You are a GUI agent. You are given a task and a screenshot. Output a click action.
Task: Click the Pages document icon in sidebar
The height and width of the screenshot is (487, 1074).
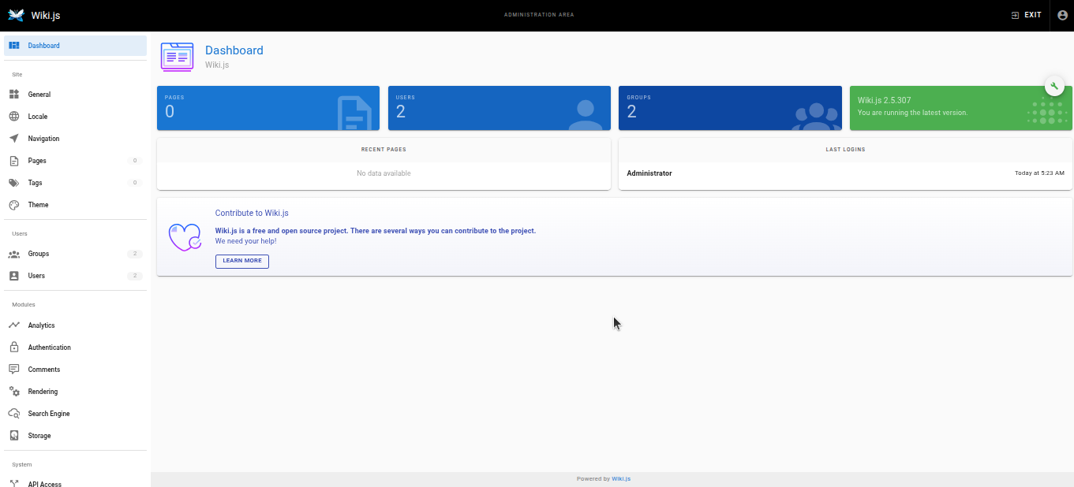coord(14,161)
